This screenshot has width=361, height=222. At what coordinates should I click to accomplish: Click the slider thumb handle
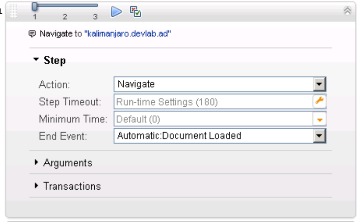pyautogui.click(x=35, y=6)
